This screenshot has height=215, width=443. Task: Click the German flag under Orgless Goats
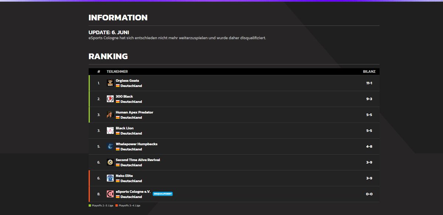118,86
